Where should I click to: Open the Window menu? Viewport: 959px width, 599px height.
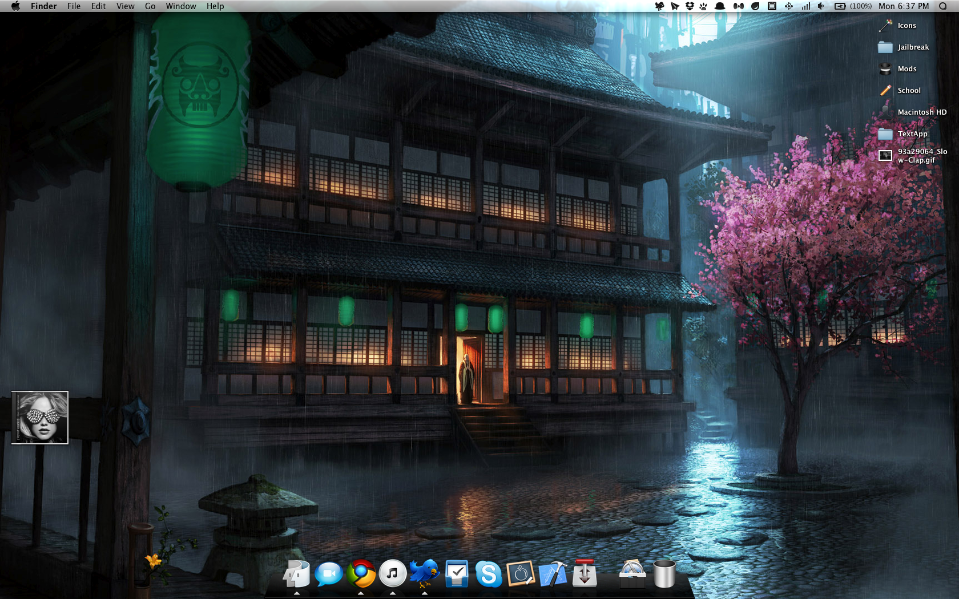coord(181,6)
